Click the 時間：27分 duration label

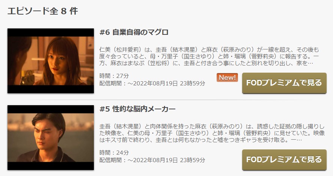coord(114,76)
